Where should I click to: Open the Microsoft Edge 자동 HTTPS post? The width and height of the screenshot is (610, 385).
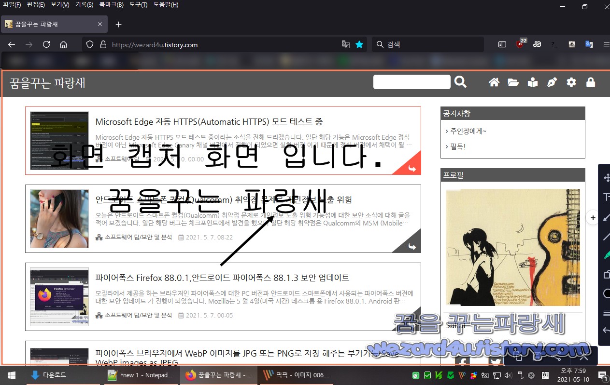pos(209,121)
